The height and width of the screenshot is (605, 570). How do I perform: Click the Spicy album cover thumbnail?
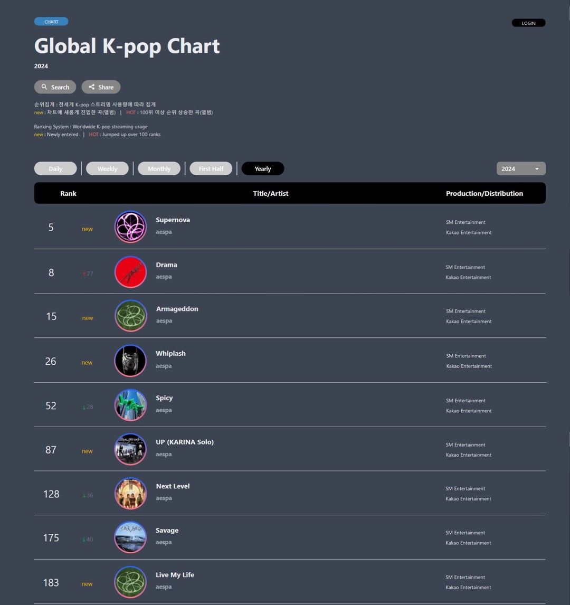point(130,405)
